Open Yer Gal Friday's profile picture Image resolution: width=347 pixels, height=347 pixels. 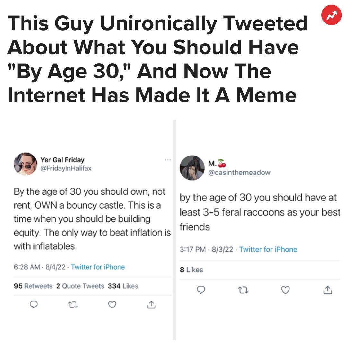click(25, 164)
